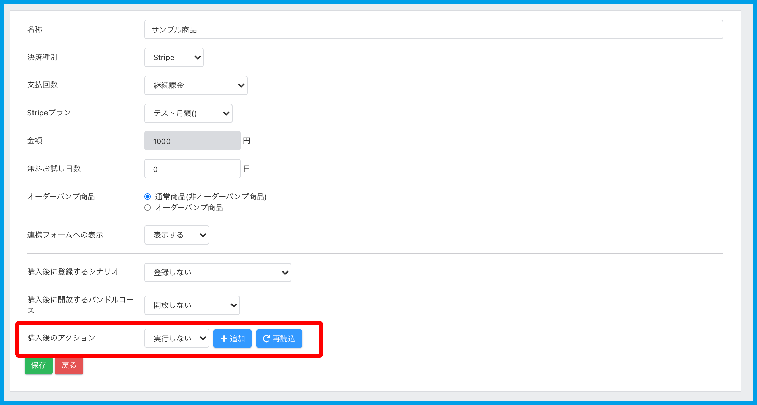
Task: Click the 無料お試し日数 input field
Action: click(x=192, y=169)
